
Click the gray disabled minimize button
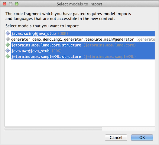[11, 4]
